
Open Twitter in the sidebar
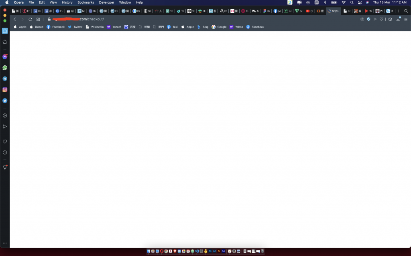click(x=5, y=101)
